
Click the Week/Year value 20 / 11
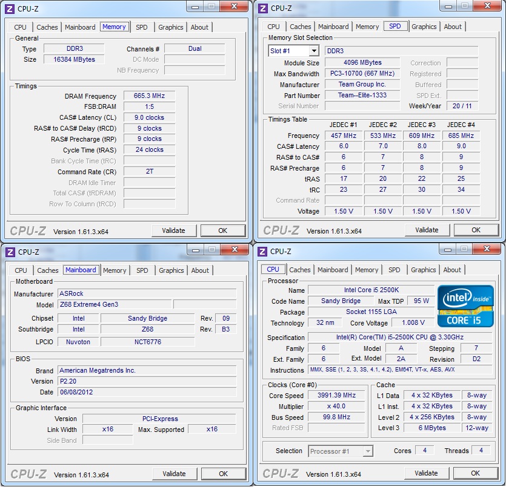coord(462,106)
